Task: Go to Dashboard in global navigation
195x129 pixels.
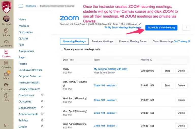Action: [x=6, y=43]
